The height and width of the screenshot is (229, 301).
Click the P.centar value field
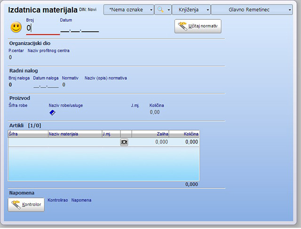tap(10, 57)
